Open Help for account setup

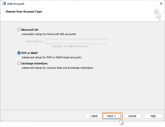153,116
